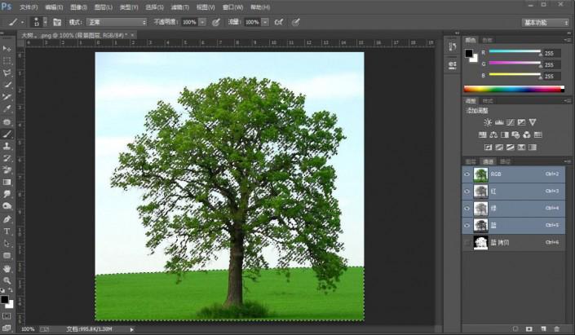Open the 图像(I) menu
Viewport: 575px width, 335px height.
[78, 7]
